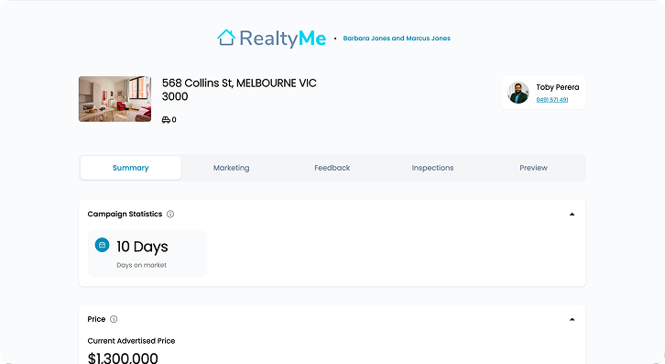Click the agent name Toby Perera

point(558,87)
